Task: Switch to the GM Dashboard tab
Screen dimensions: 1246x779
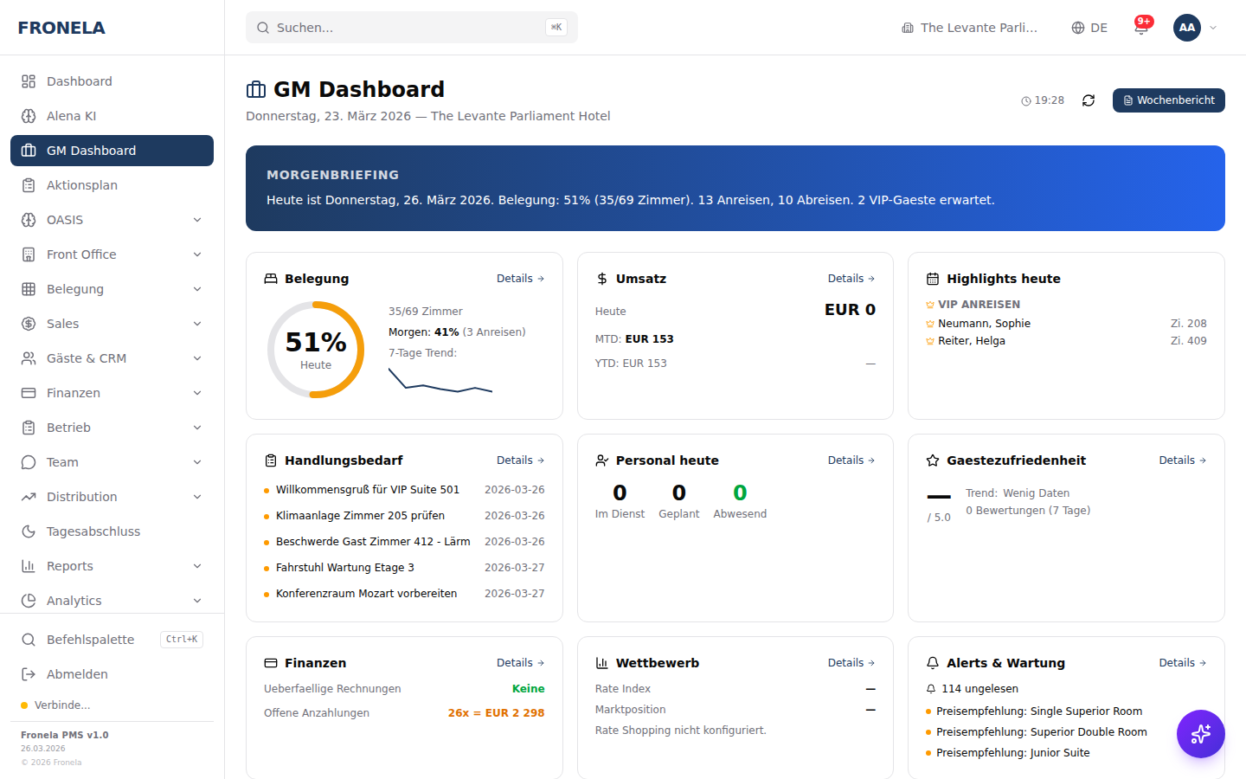Action: click(x=93, y=150)
